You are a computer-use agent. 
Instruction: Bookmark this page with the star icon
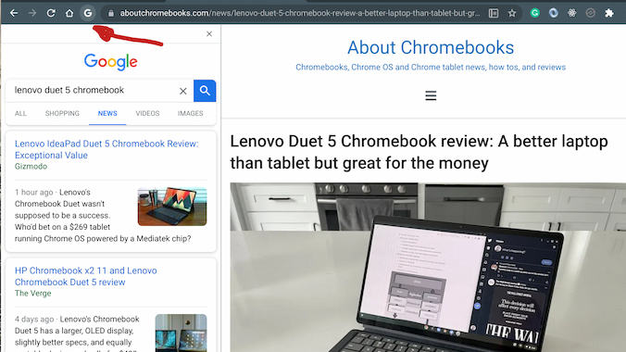pos(512,13)
